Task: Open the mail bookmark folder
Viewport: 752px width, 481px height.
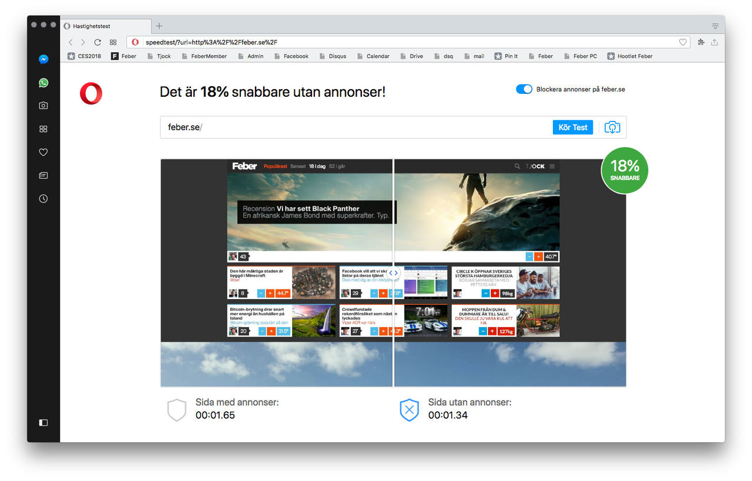Action: point(474,56)
